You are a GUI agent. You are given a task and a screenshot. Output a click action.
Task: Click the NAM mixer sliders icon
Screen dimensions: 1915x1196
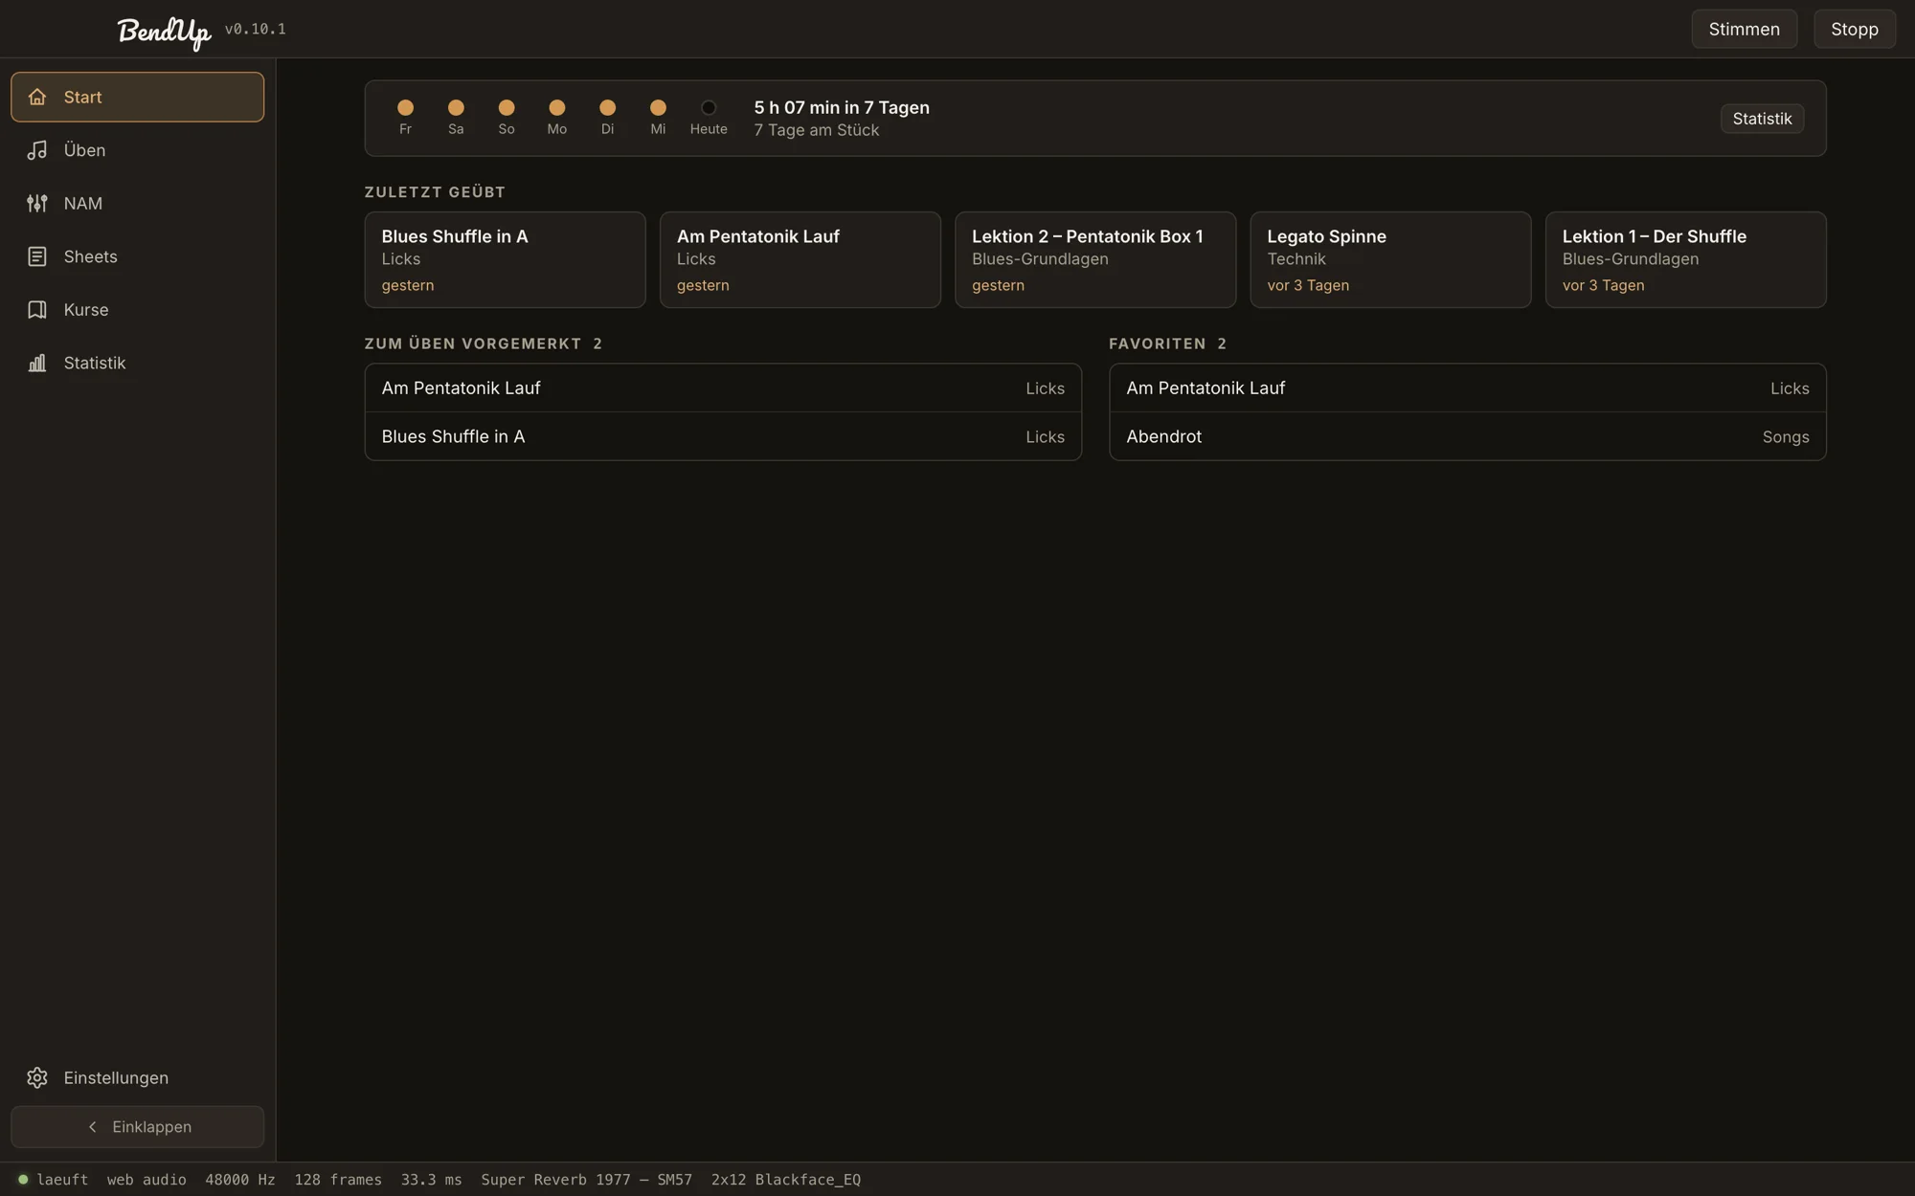37,203
